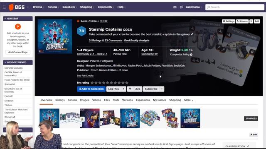Click the Add To Collection button
266x149 pixels.
click(91, 89)
